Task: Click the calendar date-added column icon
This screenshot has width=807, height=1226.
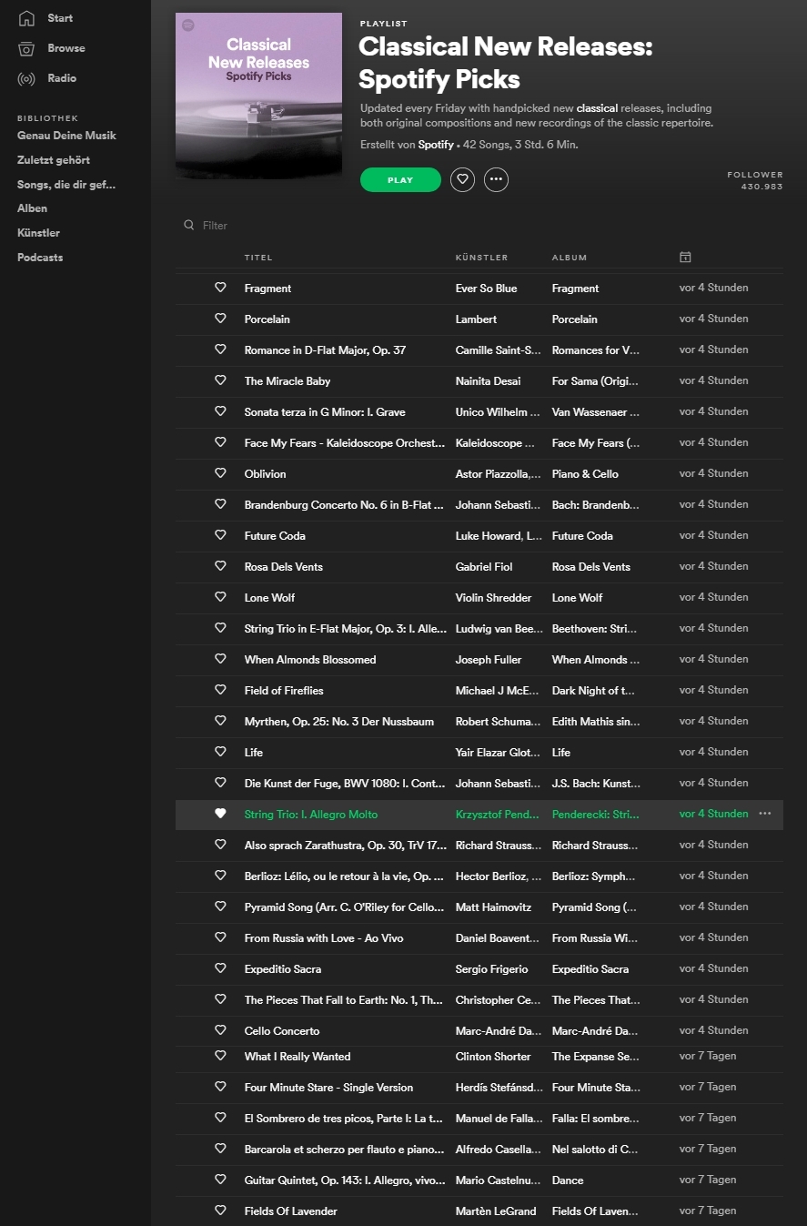Action: coord(685,258)
